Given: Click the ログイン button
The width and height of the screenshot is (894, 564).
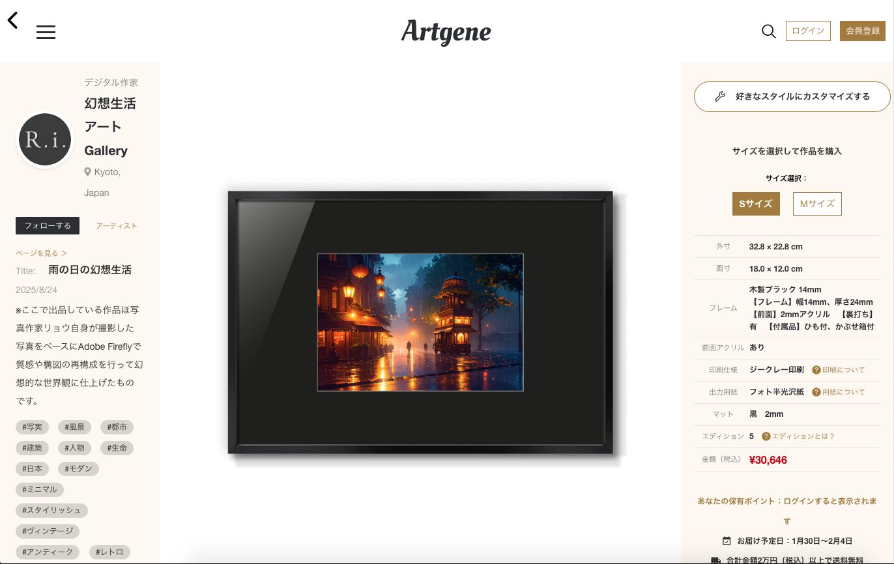Looking at the screenshot, I should tap(808, 31).
